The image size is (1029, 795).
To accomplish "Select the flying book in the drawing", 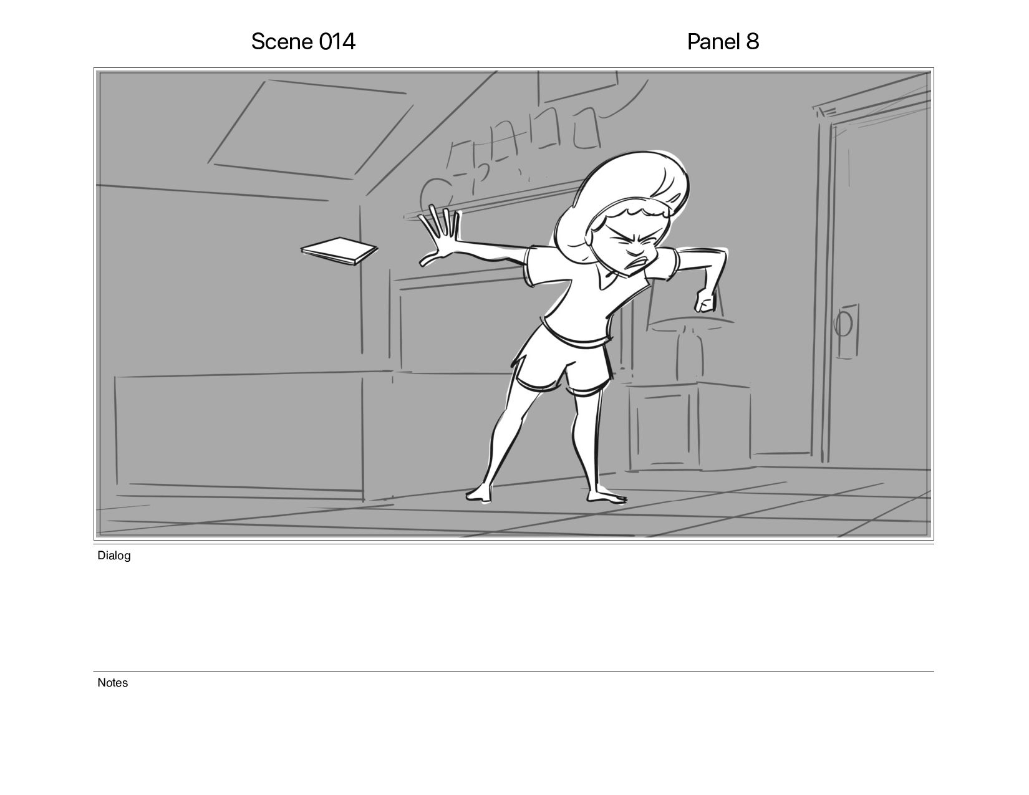I will [x=339, y=251].
